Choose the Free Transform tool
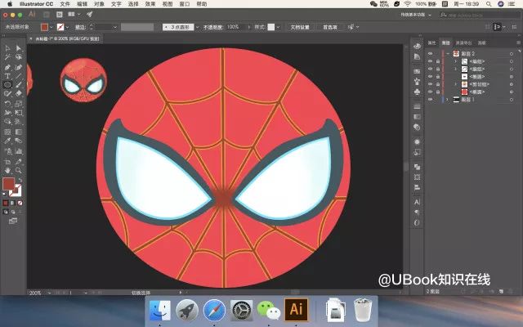Screen dimensions: 523x327 coord(19,113)
